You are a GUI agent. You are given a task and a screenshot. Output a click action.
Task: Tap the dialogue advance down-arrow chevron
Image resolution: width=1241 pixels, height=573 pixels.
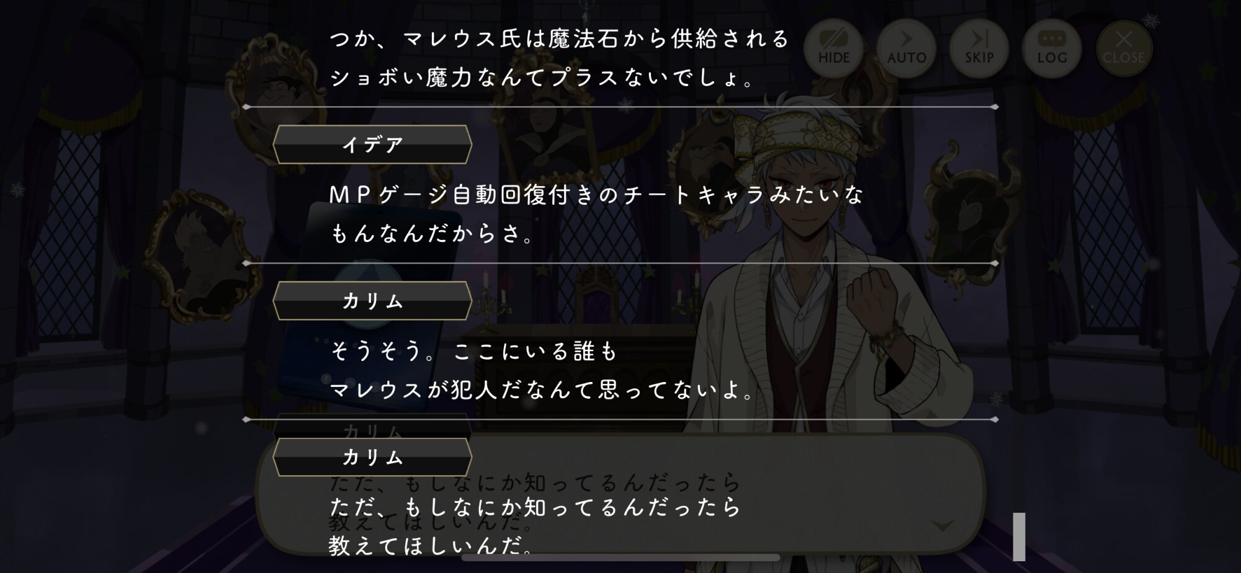(943, 526)
